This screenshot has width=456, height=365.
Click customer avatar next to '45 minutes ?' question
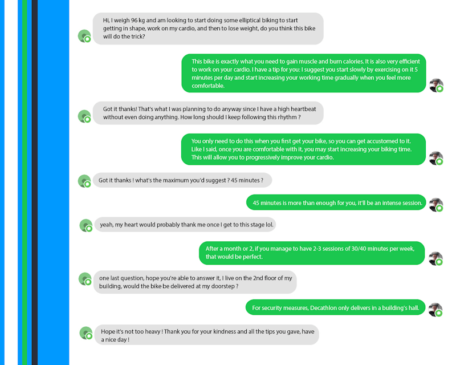pyautogui.click(x=84, y=181)
